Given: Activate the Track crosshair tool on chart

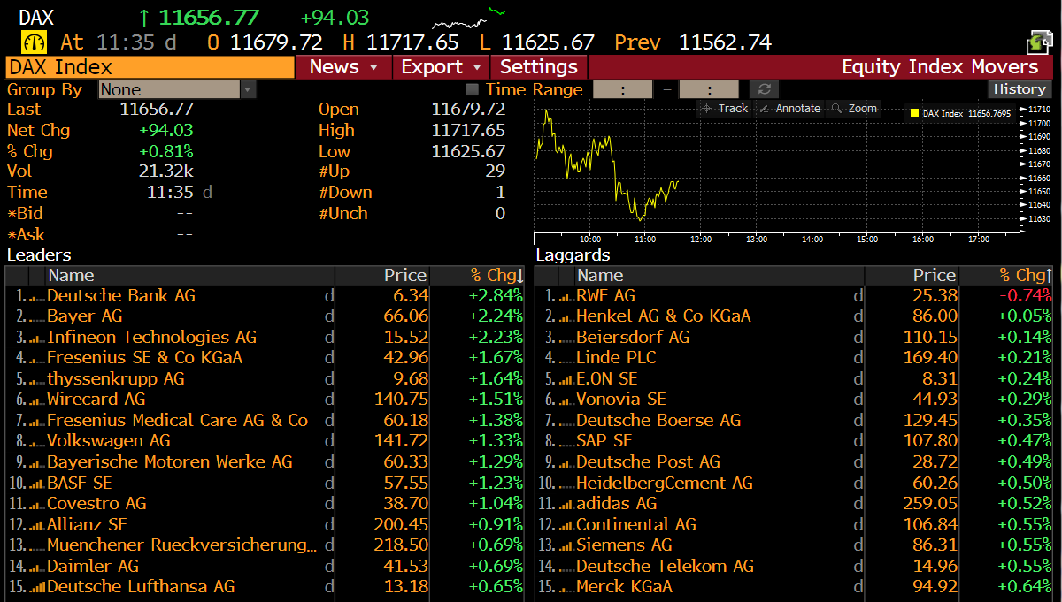Looking at the screenshot, I should [724, 108].
